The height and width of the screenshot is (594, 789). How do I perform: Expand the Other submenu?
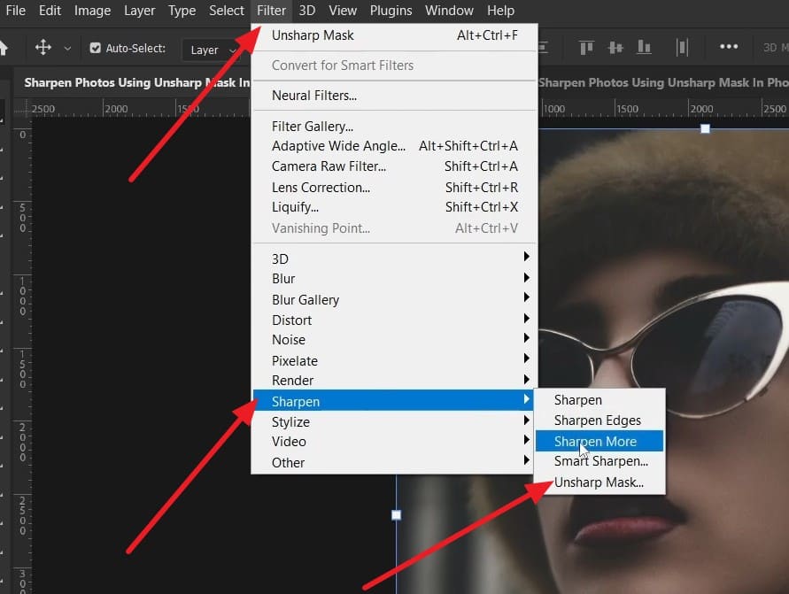click(x=395, y=462)
